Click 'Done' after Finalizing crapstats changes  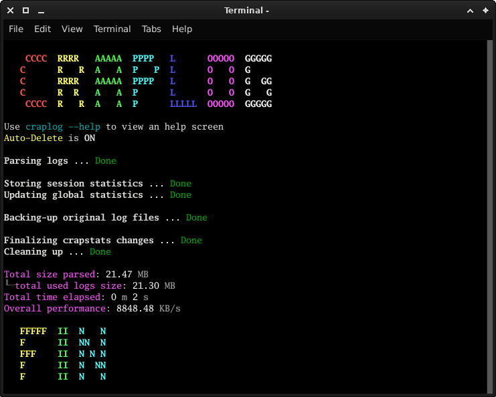pos(191,241)
